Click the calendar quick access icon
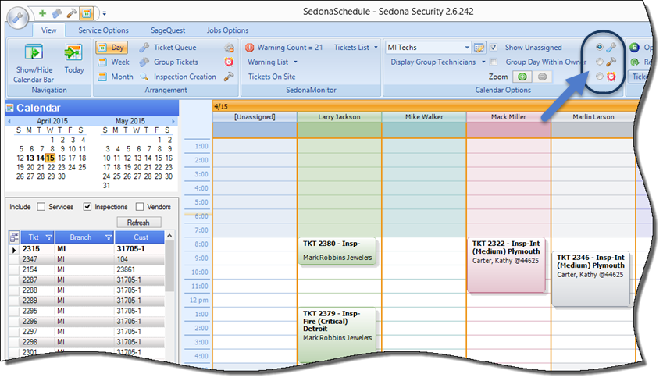This screenshot has height=381, width=663. pyautogui.click(x=86, y=13)
